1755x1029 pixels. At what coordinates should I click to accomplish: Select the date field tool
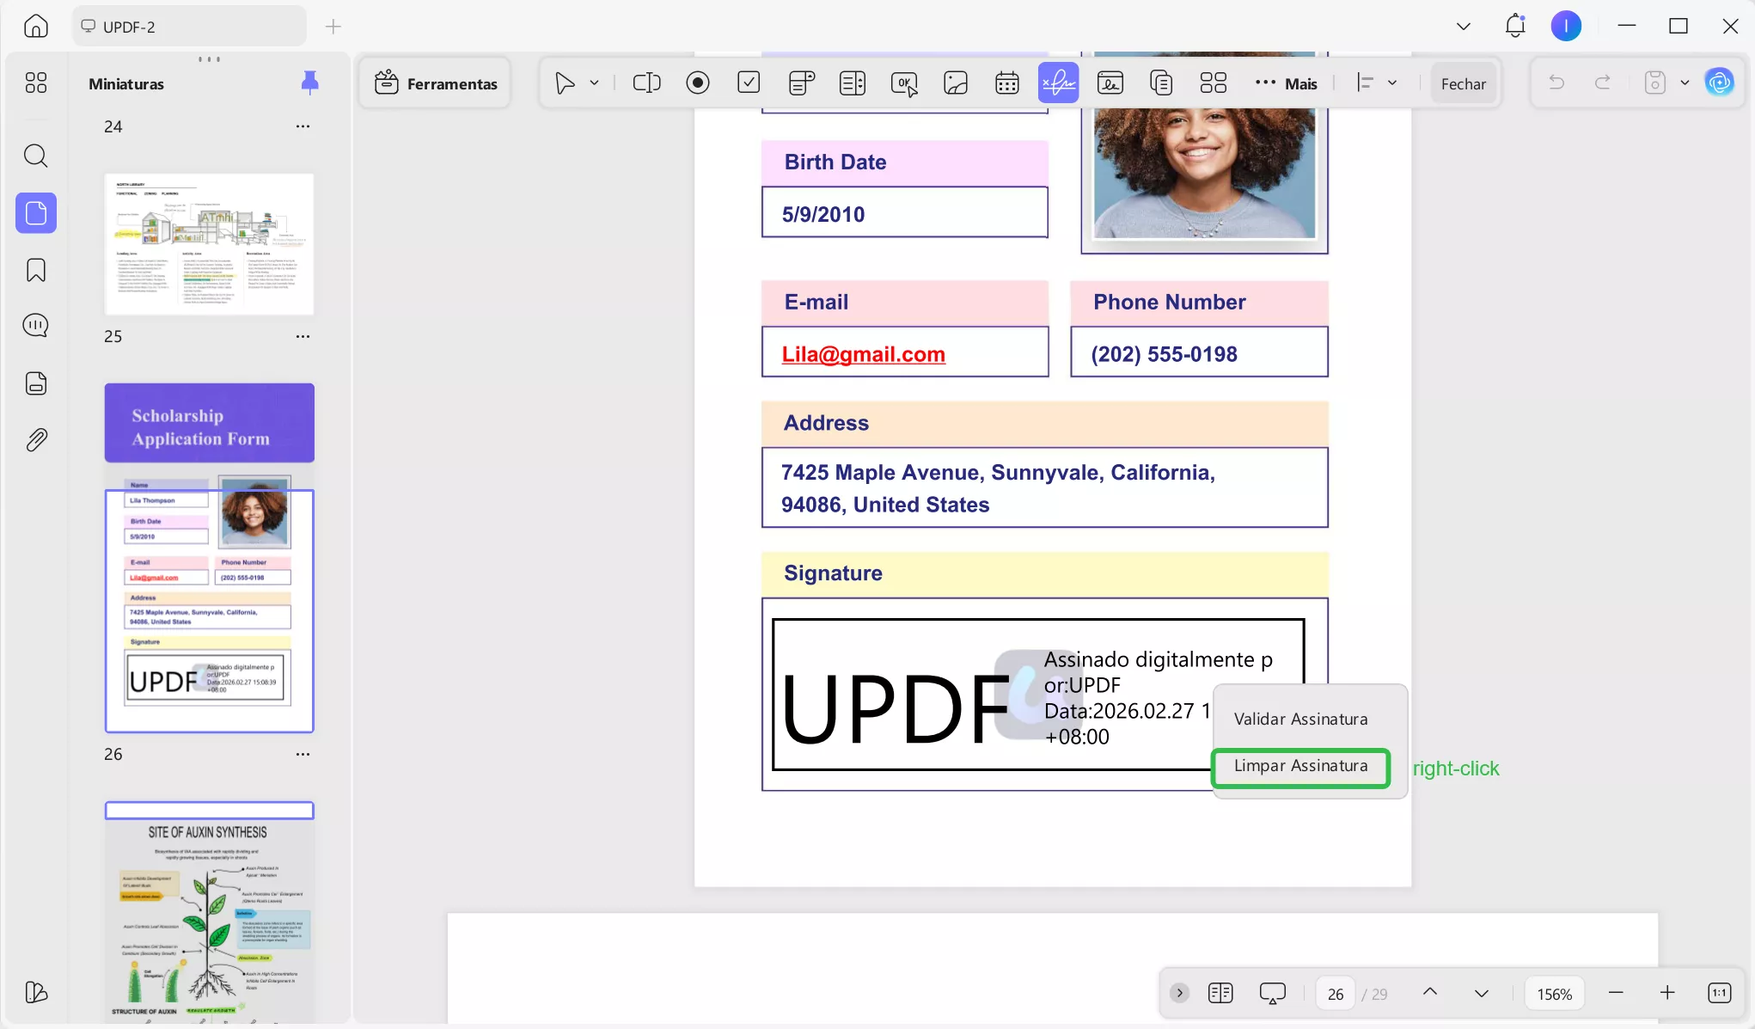point(1006,83)
